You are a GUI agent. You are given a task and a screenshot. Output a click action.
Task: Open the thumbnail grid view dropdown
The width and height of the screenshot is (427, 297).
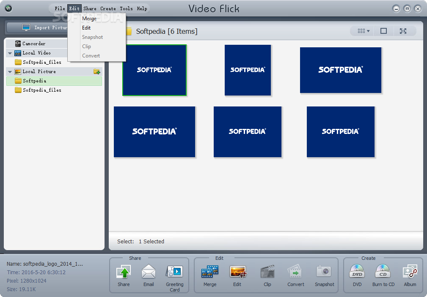point(364,31)
